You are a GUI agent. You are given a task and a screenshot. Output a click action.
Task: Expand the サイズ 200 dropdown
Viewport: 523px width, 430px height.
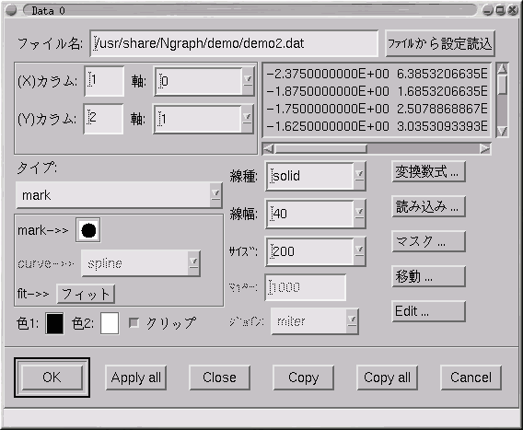pos(359,251)
